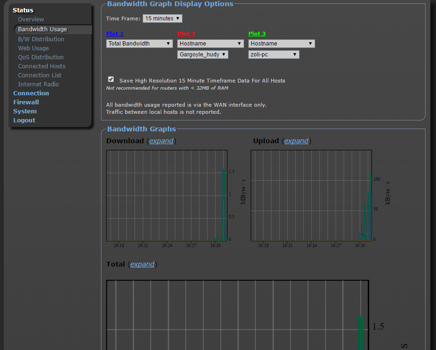Click Logout in the sidebar
Viewport: 436px width, 350px height.
click(x=25, y=120)
